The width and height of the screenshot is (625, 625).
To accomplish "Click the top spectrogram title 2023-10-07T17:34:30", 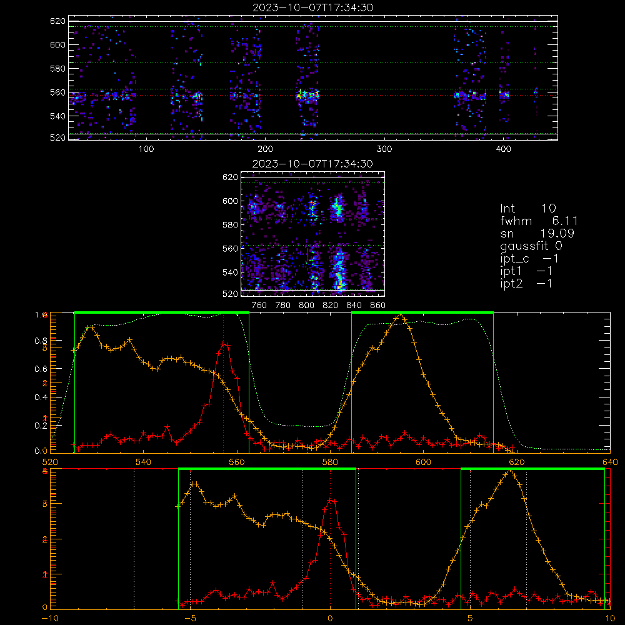I will (312, 7).
